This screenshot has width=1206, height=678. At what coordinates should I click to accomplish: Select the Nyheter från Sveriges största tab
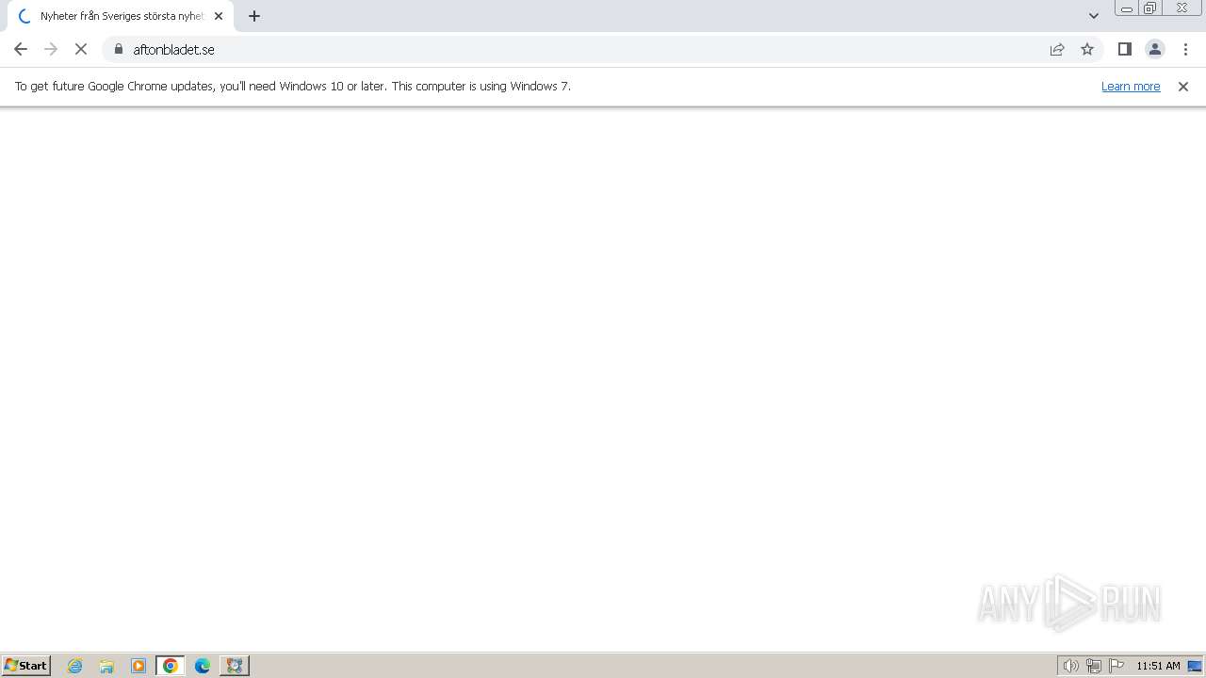[x=121, y=16]
